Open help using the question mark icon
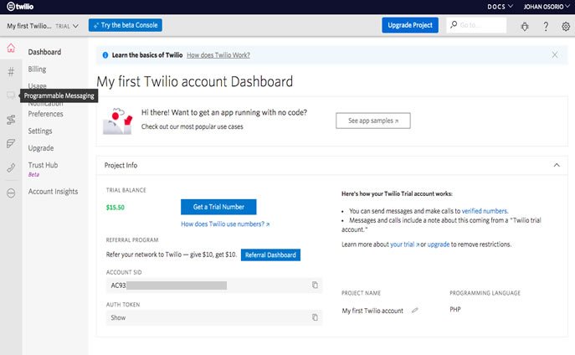The height and width of the screenshot is (355, 575). [546, 26]
